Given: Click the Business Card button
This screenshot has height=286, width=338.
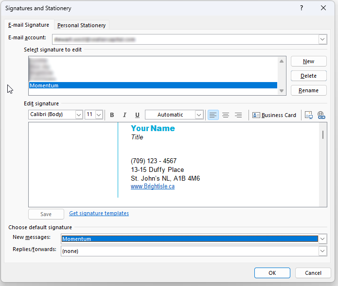Looking at the screenshot, I should (x=274, y=115).
